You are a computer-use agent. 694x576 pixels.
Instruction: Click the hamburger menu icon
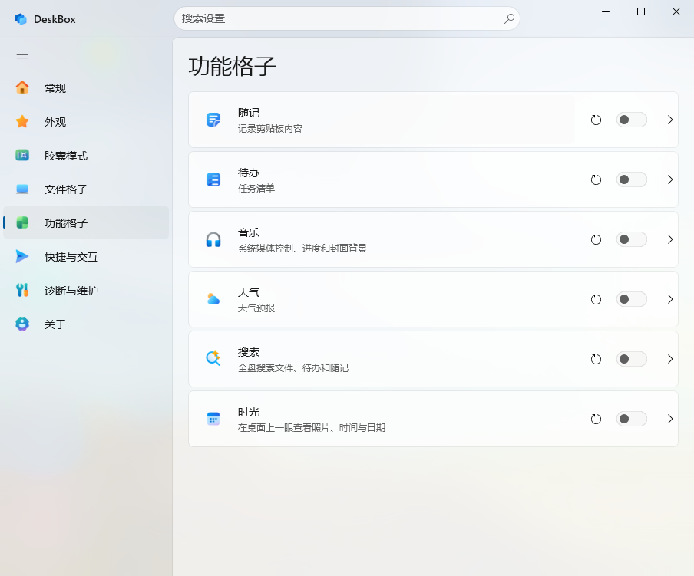(x=22, y=54)
